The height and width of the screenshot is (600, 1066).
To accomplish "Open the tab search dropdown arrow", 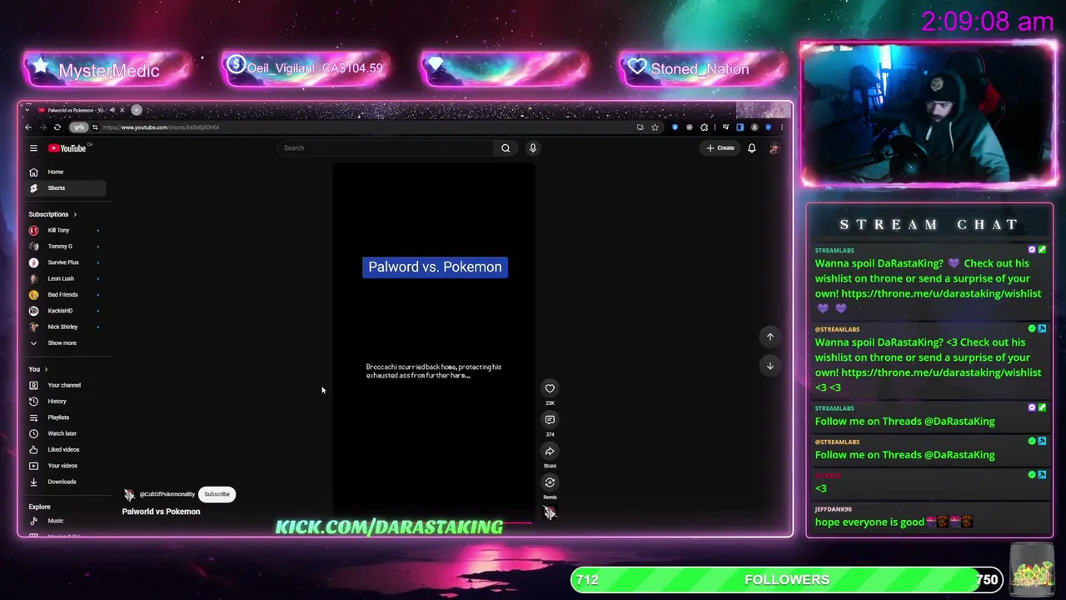I will point(27,110).
